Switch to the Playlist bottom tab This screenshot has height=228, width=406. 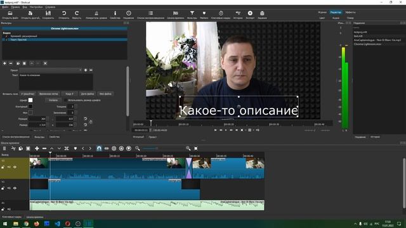pyautogui.click(x=16, y=137)
